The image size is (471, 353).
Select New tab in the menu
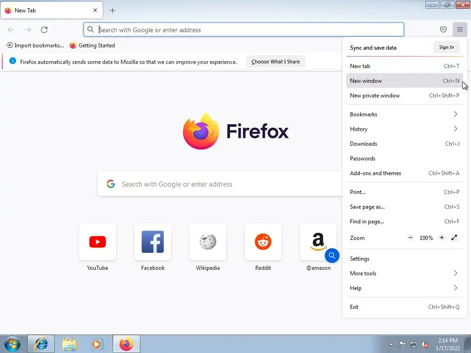pyautogui.click(x=405, y=66)
